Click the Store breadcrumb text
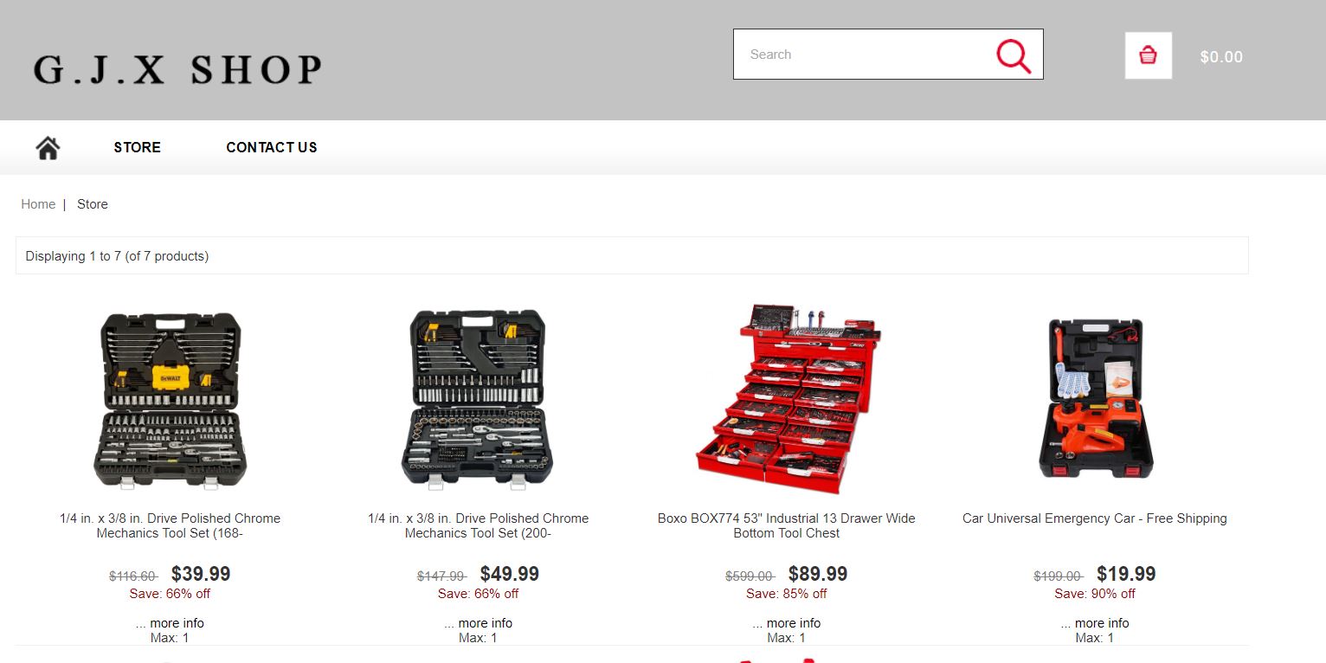The image size is (1326, 663). pos(93,204)
